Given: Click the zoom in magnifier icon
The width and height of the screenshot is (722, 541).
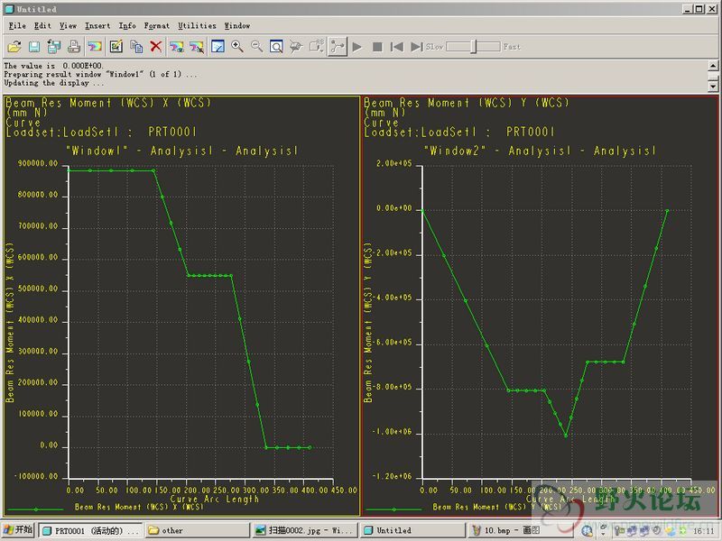Looking at the screenshot, I should 237,46.
